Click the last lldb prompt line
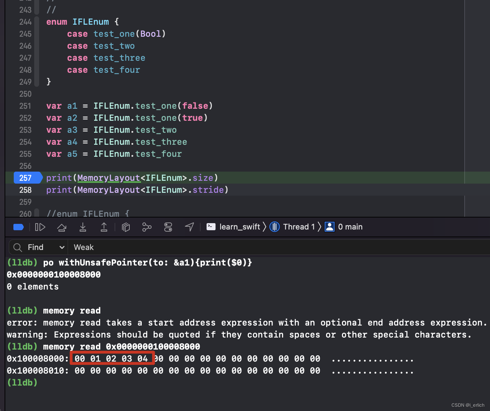Screen dimensions: 490x411 point(22,383)
